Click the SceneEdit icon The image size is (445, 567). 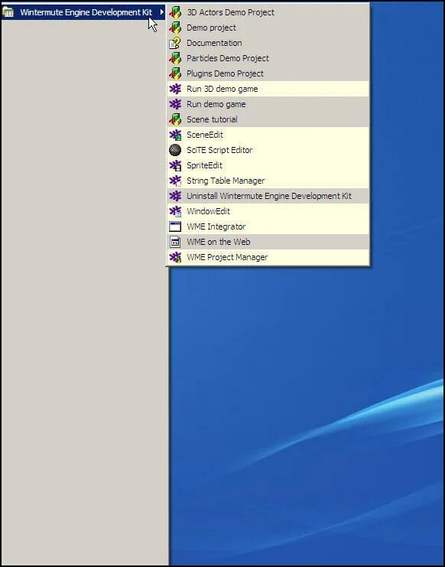point(175,135)
